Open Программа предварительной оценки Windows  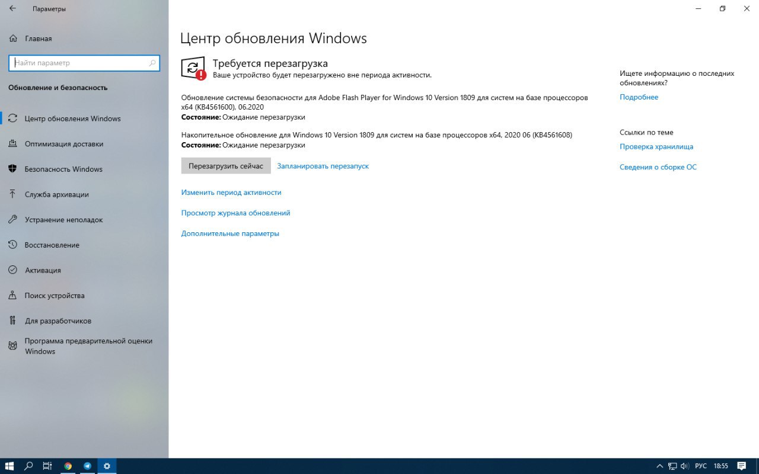(x=84, y=346)
